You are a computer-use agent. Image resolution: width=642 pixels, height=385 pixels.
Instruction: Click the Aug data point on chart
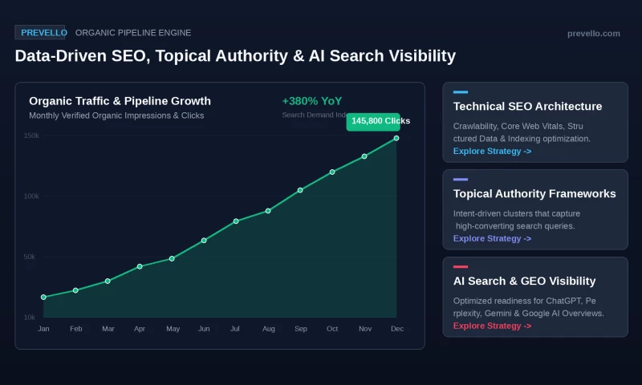click(x=268, y=211)
